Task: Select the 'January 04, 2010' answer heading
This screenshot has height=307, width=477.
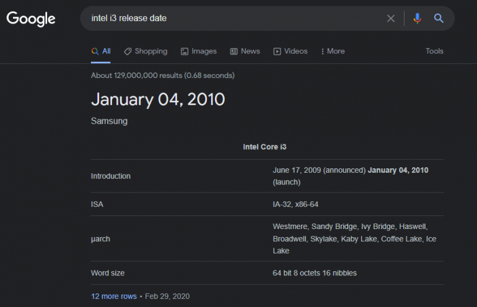Action: 158,100
